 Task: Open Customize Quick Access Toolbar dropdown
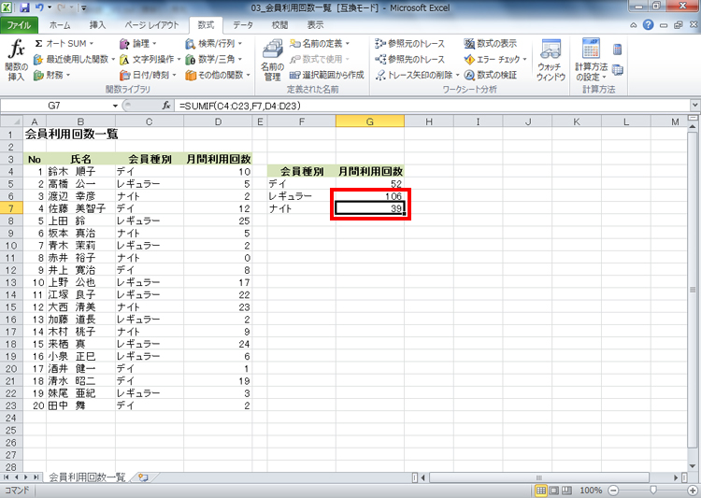(84, 7)
